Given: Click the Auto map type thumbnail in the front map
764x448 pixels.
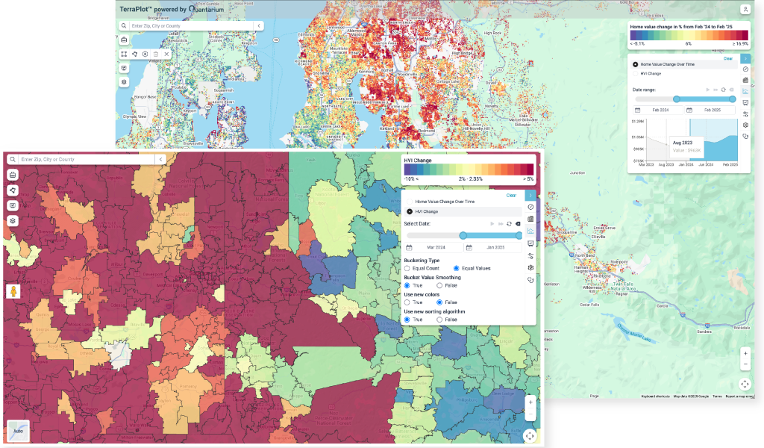Looking at the screenshot, I should (x=19, y=431).
